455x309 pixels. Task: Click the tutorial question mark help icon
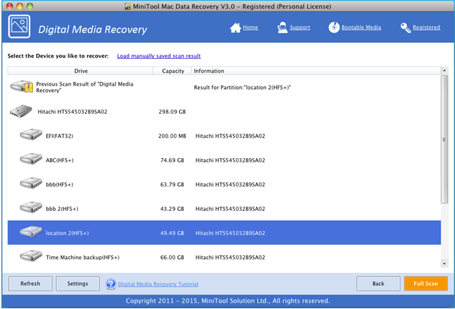click(x=111, y=284)
